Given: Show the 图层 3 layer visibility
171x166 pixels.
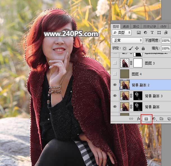Looking at the screenshot, I should 115,63.
